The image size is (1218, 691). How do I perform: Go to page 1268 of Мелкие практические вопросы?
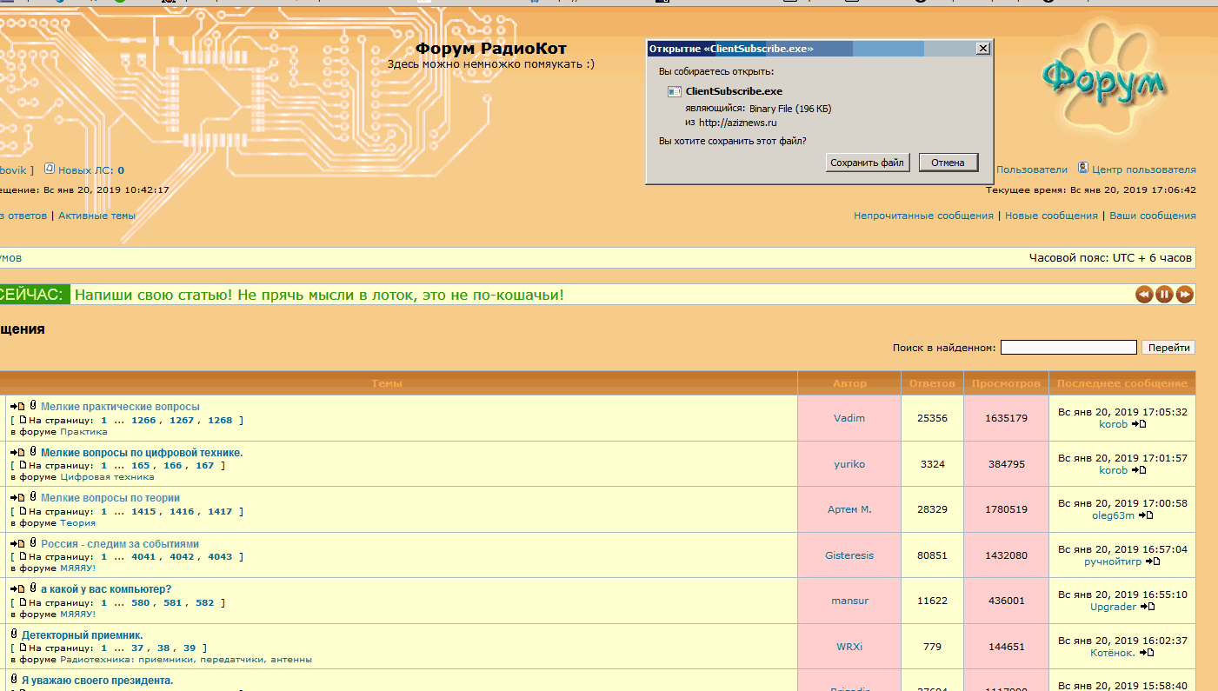click(220, 421)
